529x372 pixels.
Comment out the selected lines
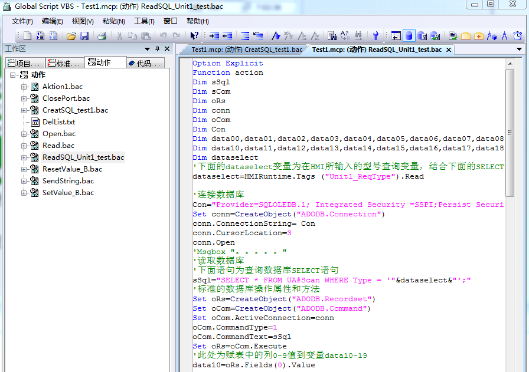[245, 36]
